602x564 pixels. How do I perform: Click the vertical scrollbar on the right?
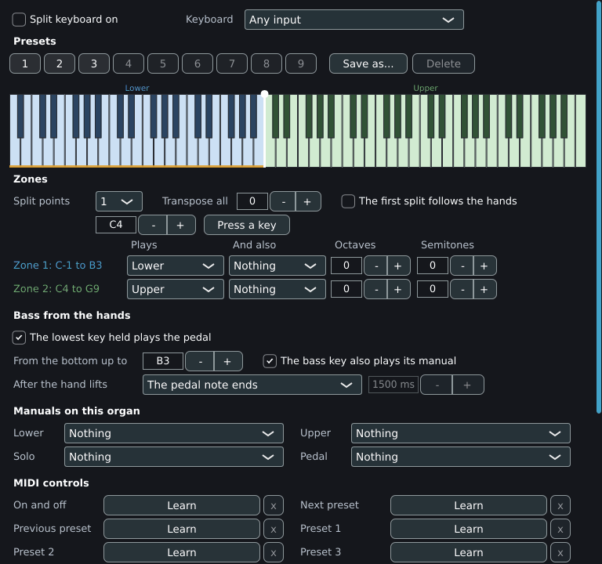tap(599, 207)
